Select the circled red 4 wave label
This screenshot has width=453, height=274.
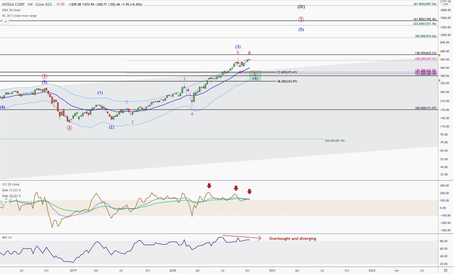click(x=69, y=128)
